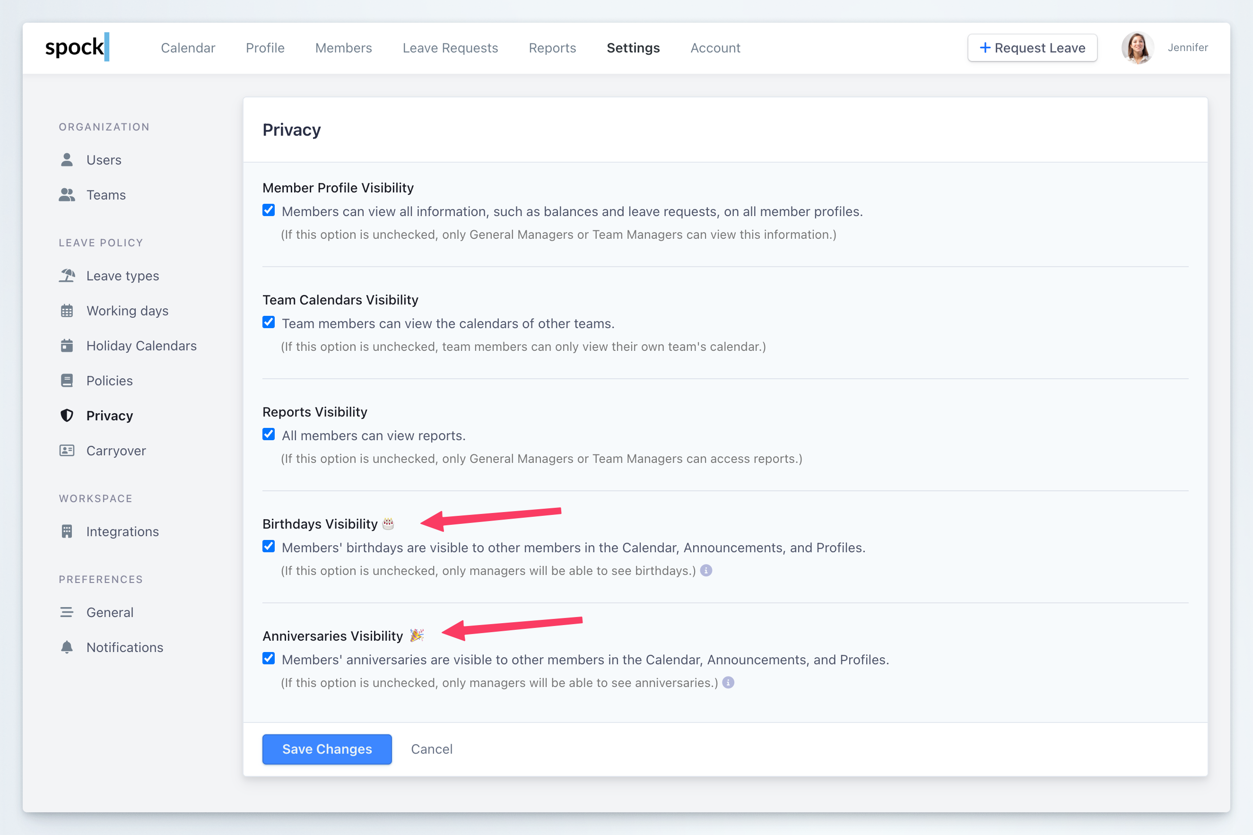Screen dimensions: 1253x835
Task: Switch to the Reports nav tab
Action: point(552,48)
